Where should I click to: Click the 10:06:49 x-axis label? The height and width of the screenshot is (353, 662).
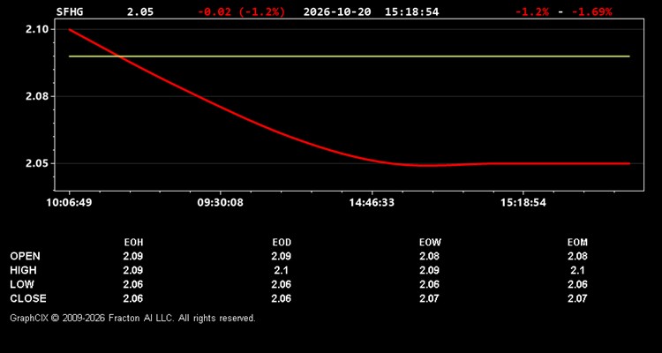[x=69, y=203]
